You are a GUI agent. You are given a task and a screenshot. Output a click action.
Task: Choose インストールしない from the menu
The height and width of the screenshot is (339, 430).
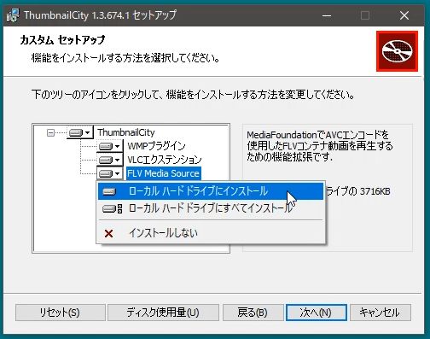pos(211,233)
